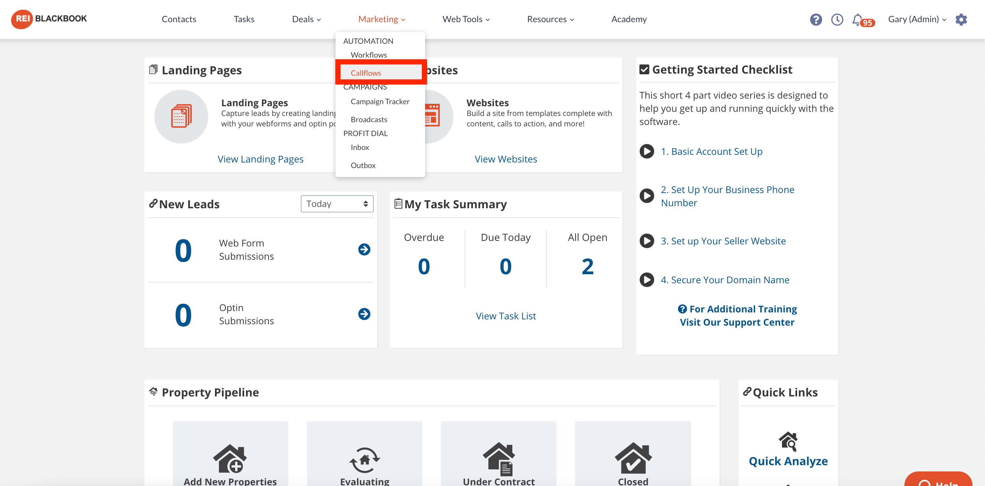The width and height of the screenshot is (985, 486).
Task: Click View Websites link
Action: (505, 159)
